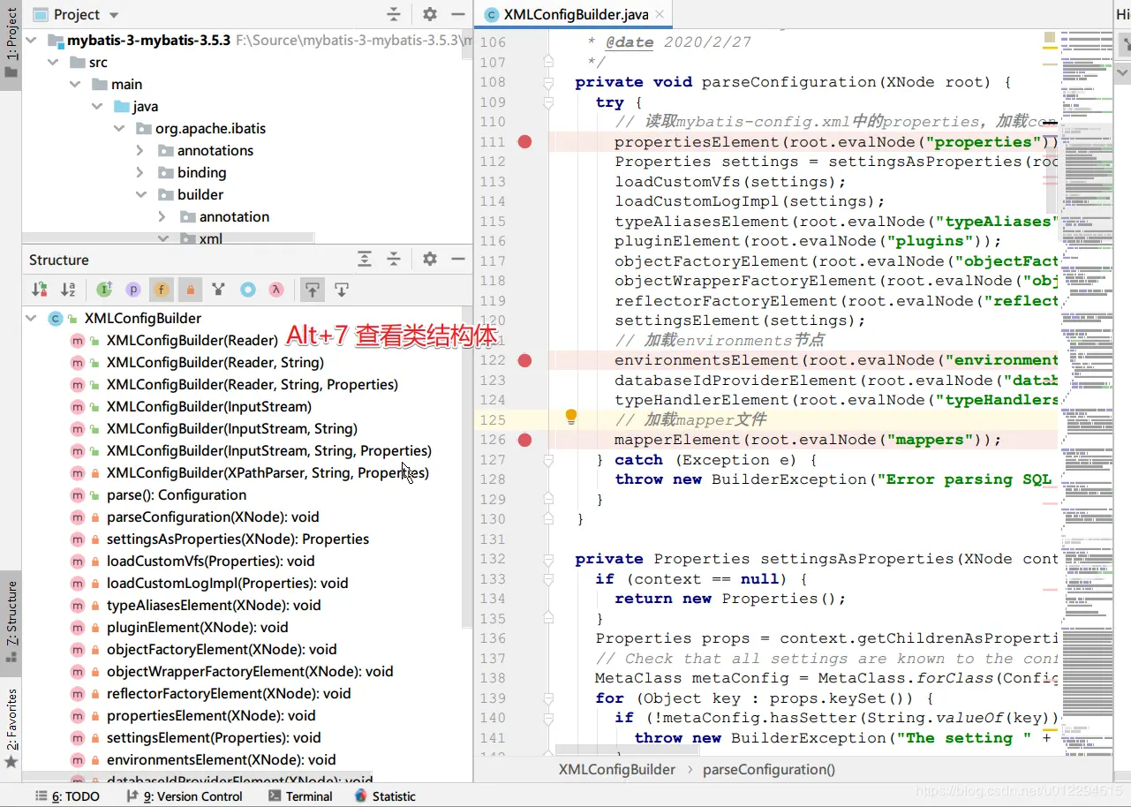Toggle Show Lambdas filter in Structure
This screenshot has height=807, width=1131.
click(276, 289)
